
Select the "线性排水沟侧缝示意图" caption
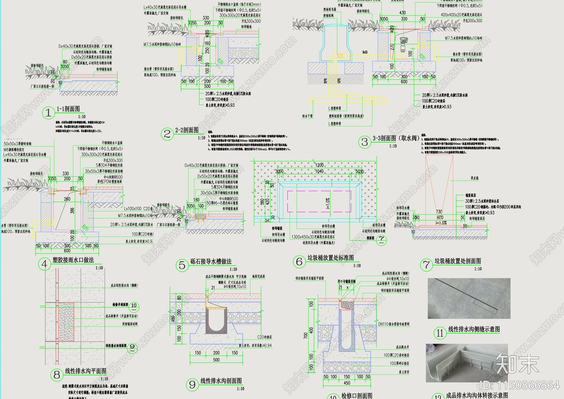pos(474,329)
